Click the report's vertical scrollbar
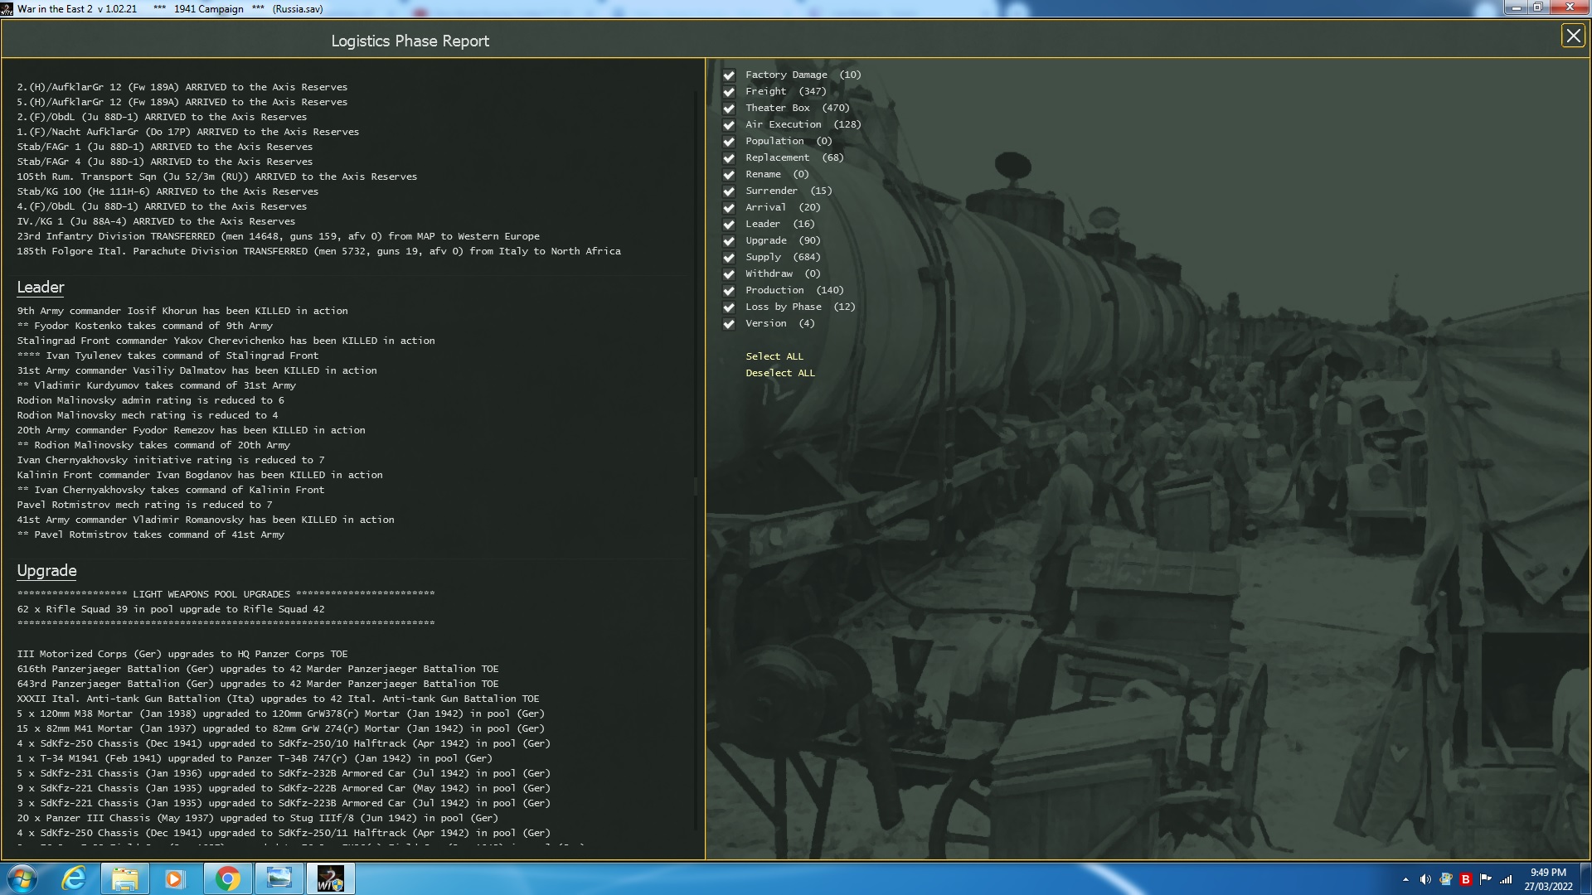Image resolution: width=1592 pixels, height=895 pixels. [x=696, y=460]
